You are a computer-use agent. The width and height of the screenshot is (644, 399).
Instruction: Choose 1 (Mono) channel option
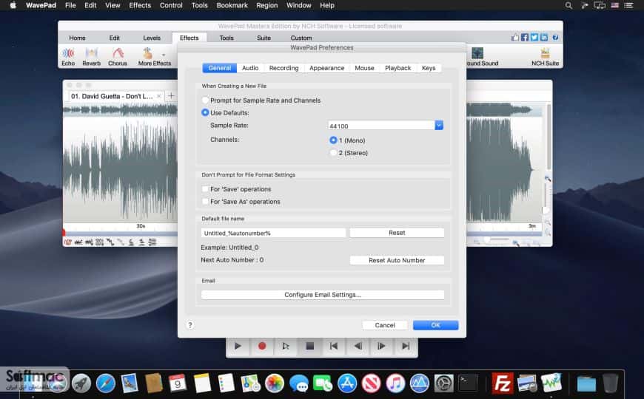coord(333,140)
